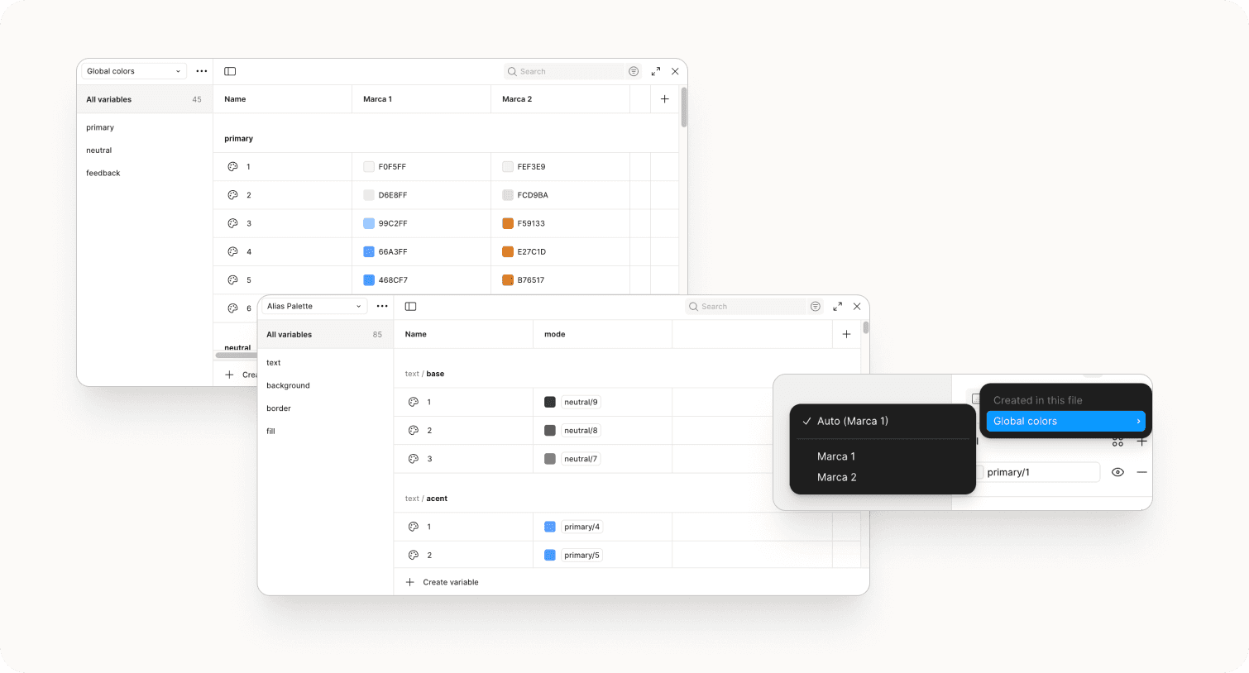The image size is (1249, 673).
Task: Click the palette icon of primary variable 5
Action: 232,280
